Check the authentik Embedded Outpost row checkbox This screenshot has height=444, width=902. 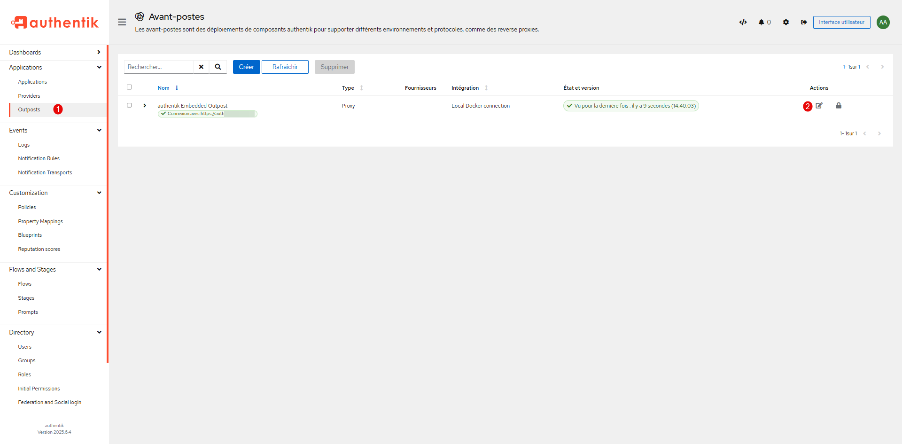tap(129, 105)
